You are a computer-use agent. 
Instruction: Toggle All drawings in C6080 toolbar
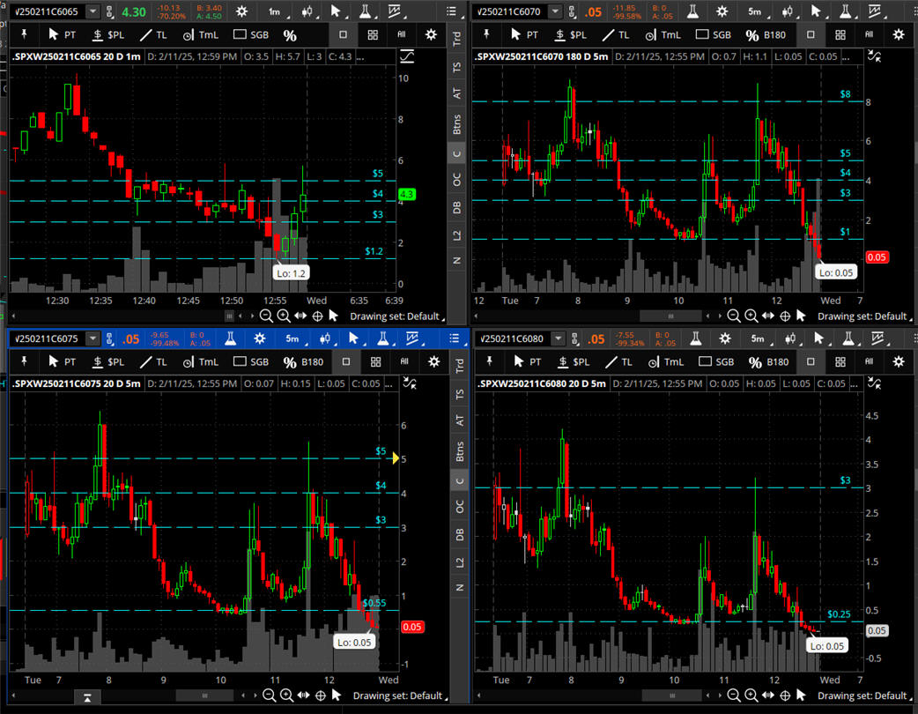[870, 362]
